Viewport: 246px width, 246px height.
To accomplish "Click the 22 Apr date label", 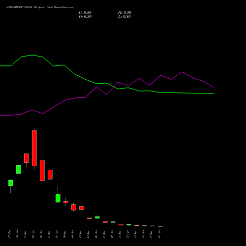I will pos(127,234).
